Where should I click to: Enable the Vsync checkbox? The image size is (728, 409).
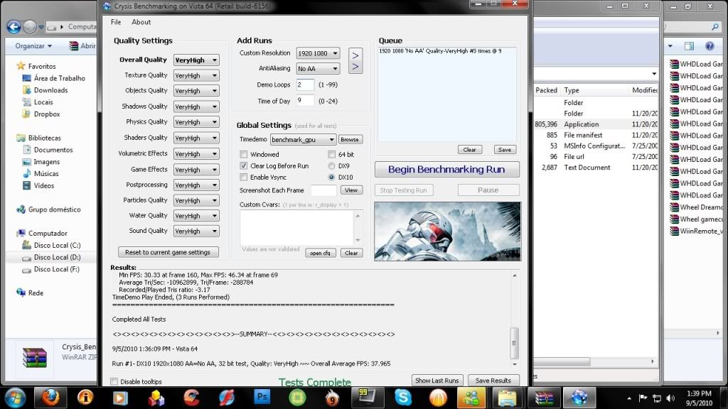243,177
